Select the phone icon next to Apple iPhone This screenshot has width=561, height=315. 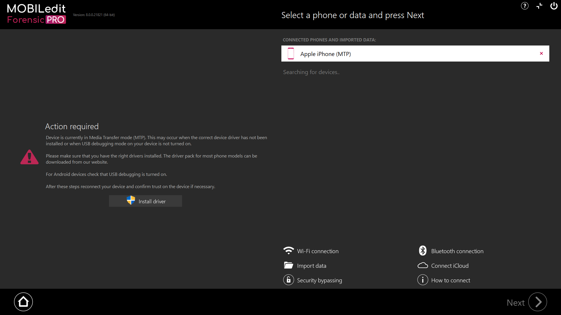click(290, 53)
